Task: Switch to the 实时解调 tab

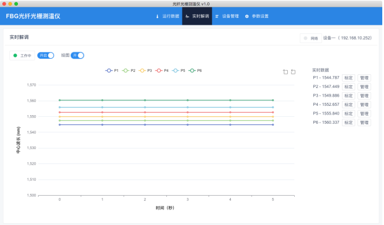Action: tap(197, 16)
